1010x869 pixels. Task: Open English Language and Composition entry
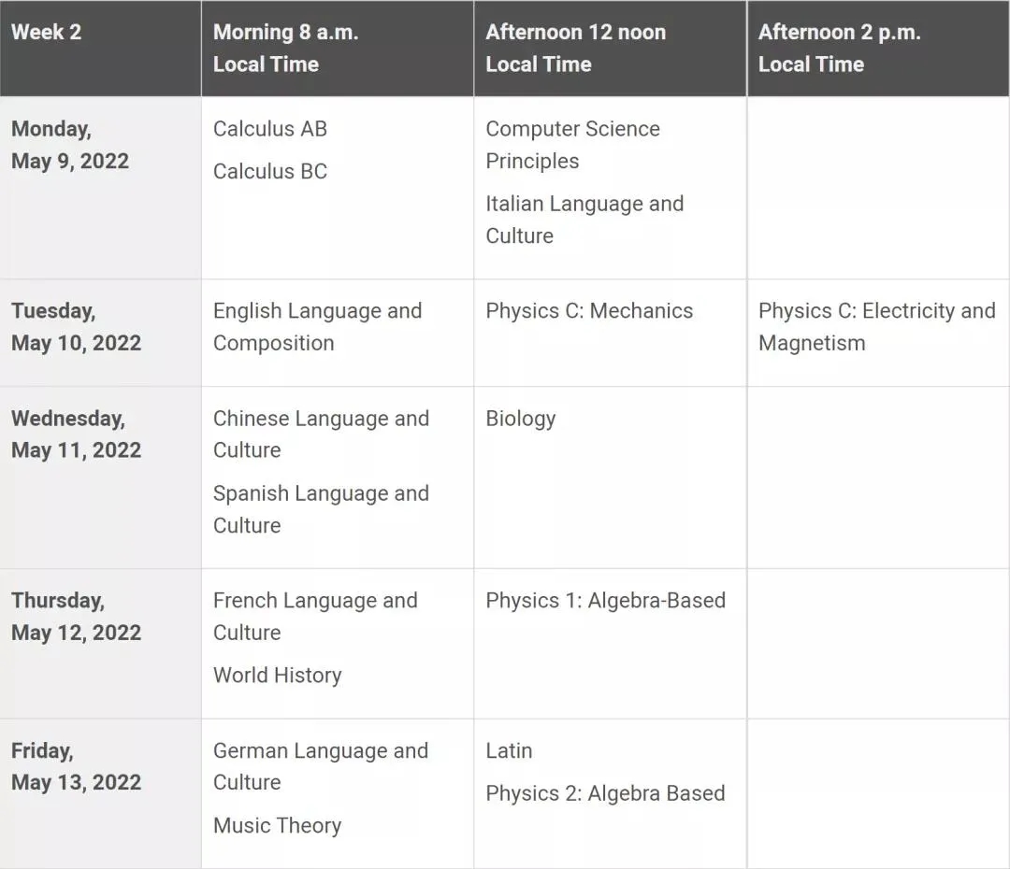click(x=318, y=327)
